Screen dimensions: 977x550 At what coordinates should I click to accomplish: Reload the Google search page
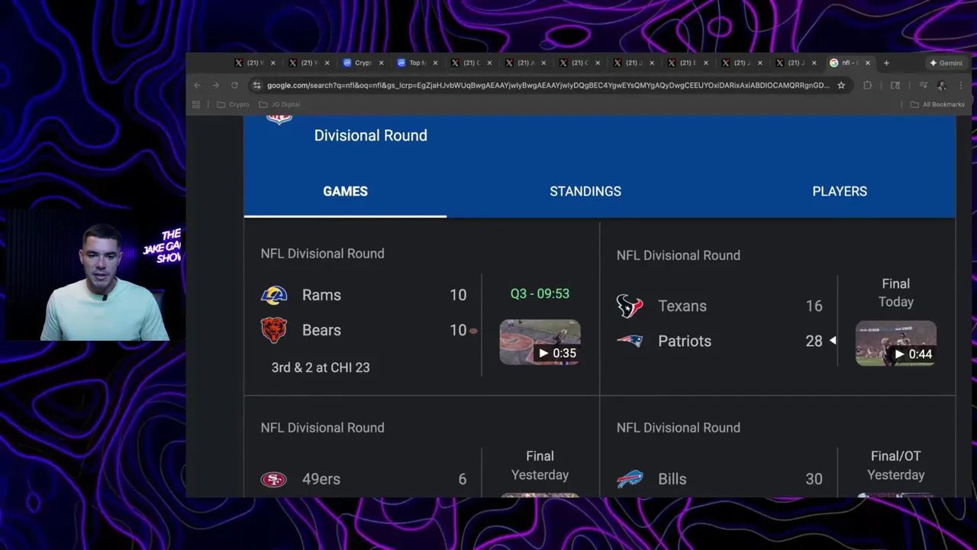click(x=234, y=86)
